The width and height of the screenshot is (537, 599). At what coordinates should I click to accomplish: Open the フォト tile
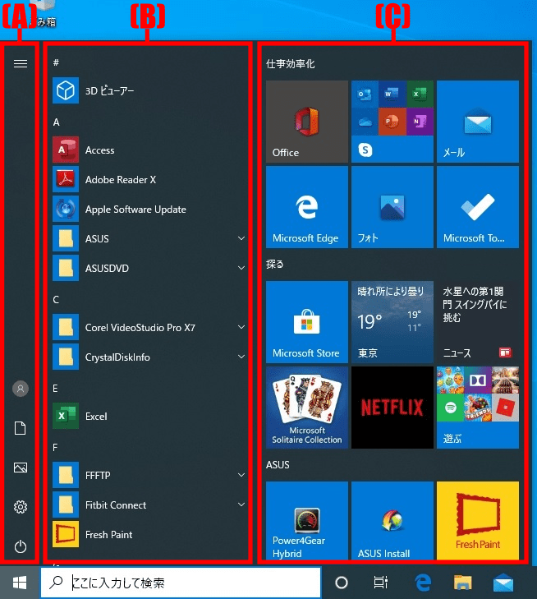[x=392, y=207]
